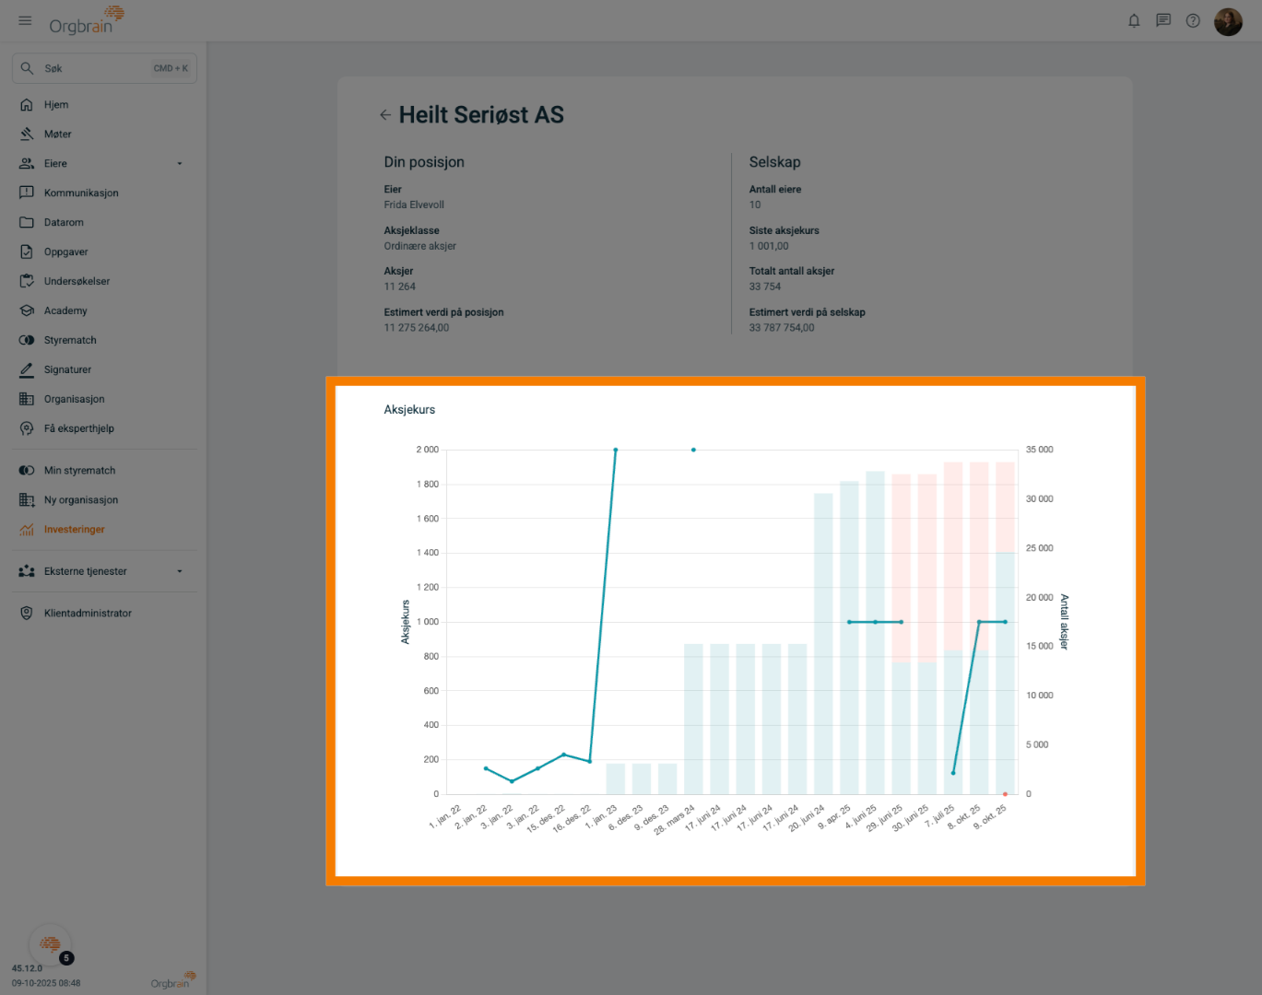
Task: Click the pink bar for 7. juli 25
Action: tap(952, 553)
